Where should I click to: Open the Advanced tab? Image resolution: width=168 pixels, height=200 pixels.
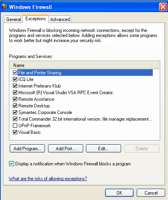click(x=60, y=19)
